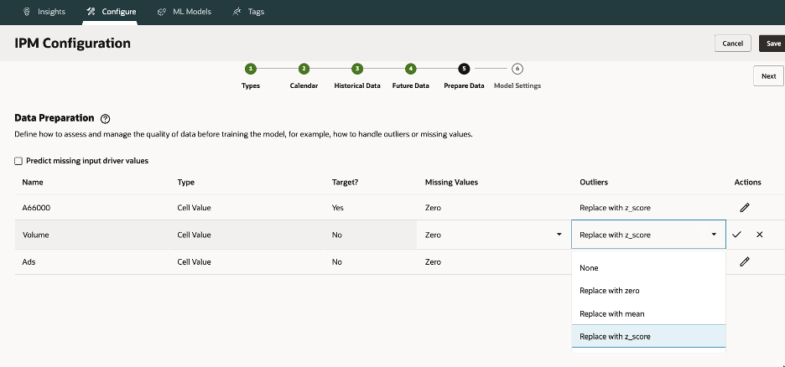
Task: Enable Predict missing input driver values
Action: click(x=18, y=161)
